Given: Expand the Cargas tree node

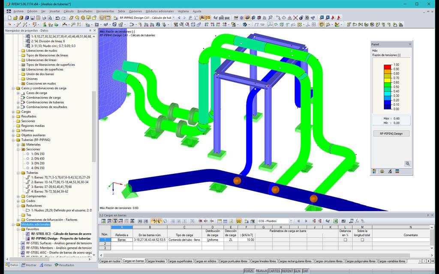Looking at the screenshot, I should point(13,112).
